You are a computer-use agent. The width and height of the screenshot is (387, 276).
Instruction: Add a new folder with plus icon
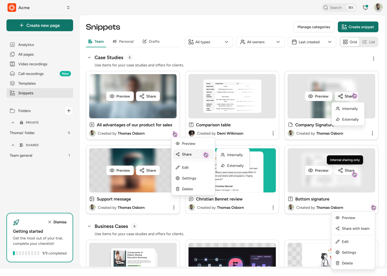tap(69, 111)
